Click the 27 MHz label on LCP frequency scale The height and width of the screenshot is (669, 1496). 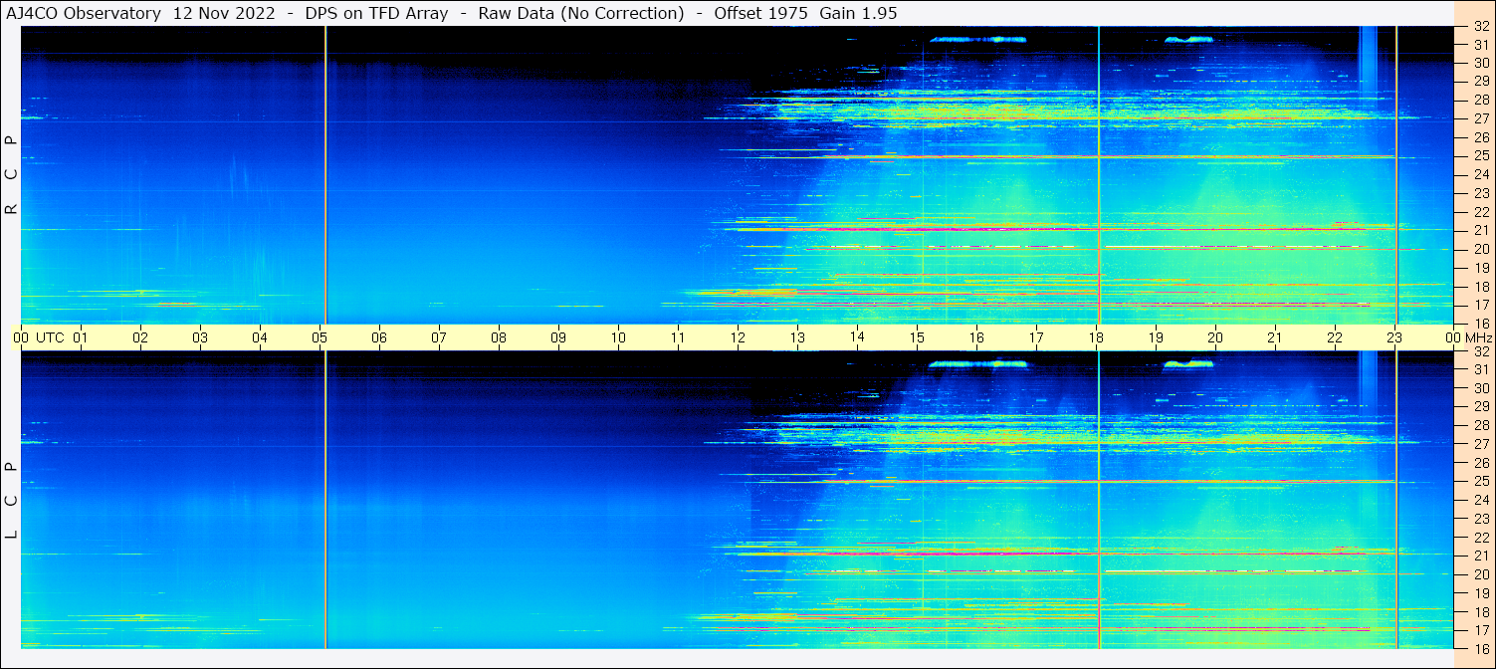[x=1481, y=444]
